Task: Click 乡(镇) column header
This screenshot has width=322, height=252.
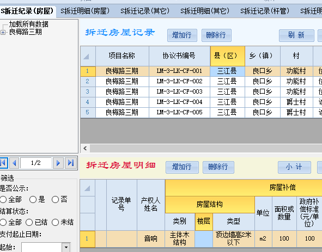Action: click(263, 56)
